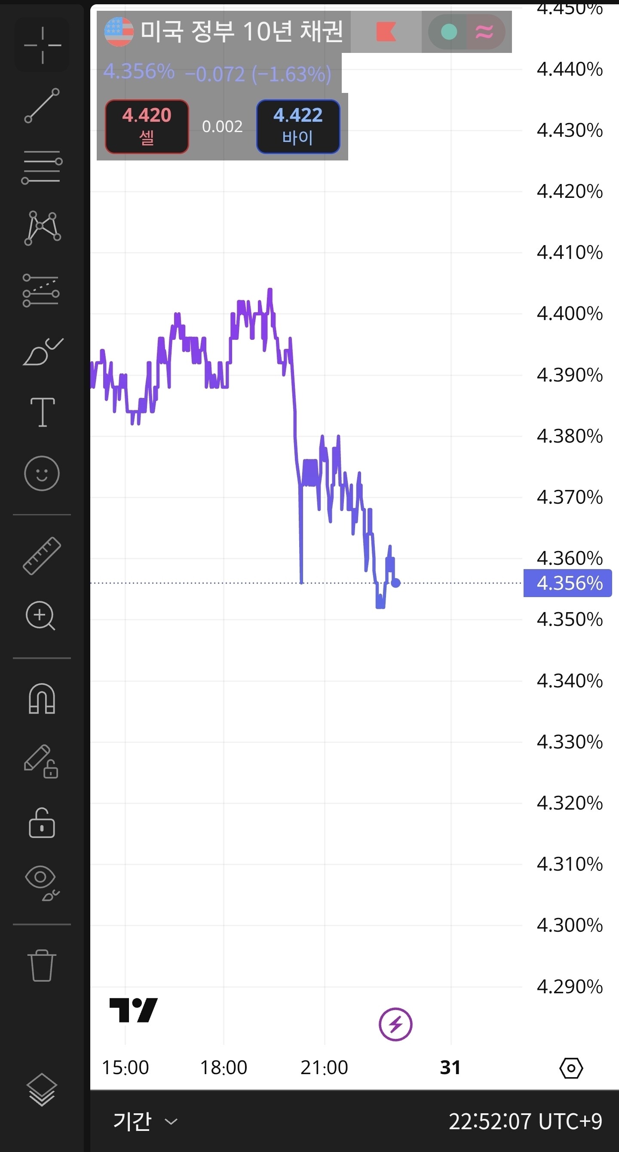Open the Fibonacci retracement tools
Viewport: 619px width, 1152px height.
[42, 167]
